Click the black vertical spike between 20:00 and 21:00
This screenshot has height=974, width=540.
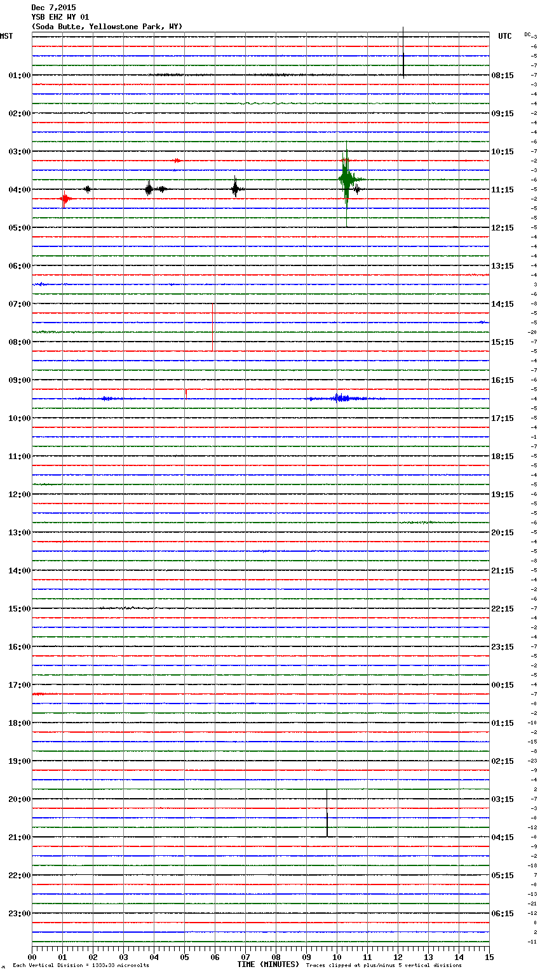327,813
